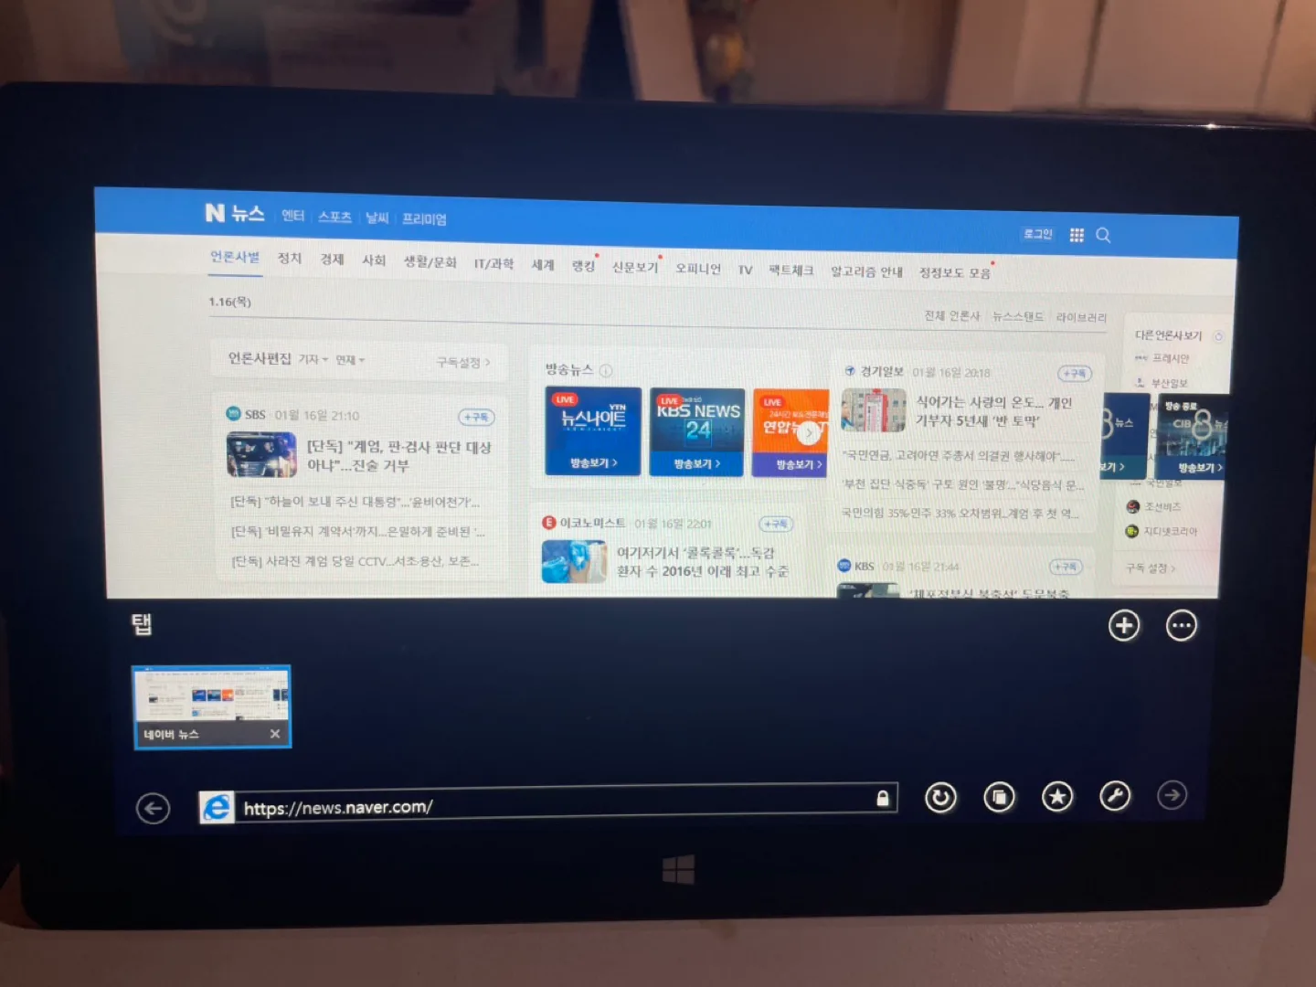This screenshot has height=987, width=1316.
Task: Select the 생활/문화 tab
Action: [430, 262]
